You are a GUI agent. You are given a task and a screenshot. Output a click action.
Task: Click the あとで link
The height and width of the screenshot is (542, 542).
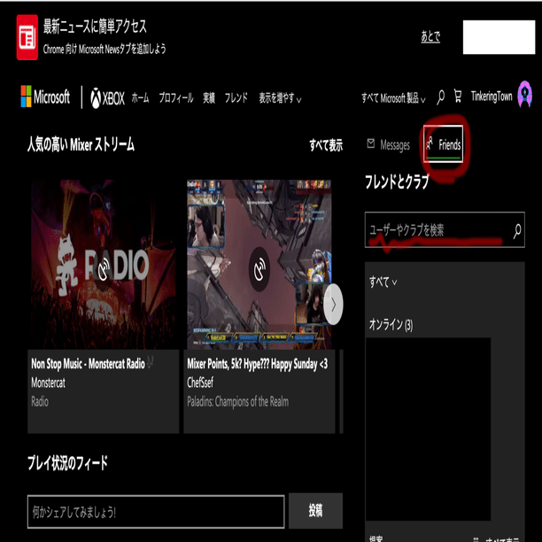tap(430, 36)
